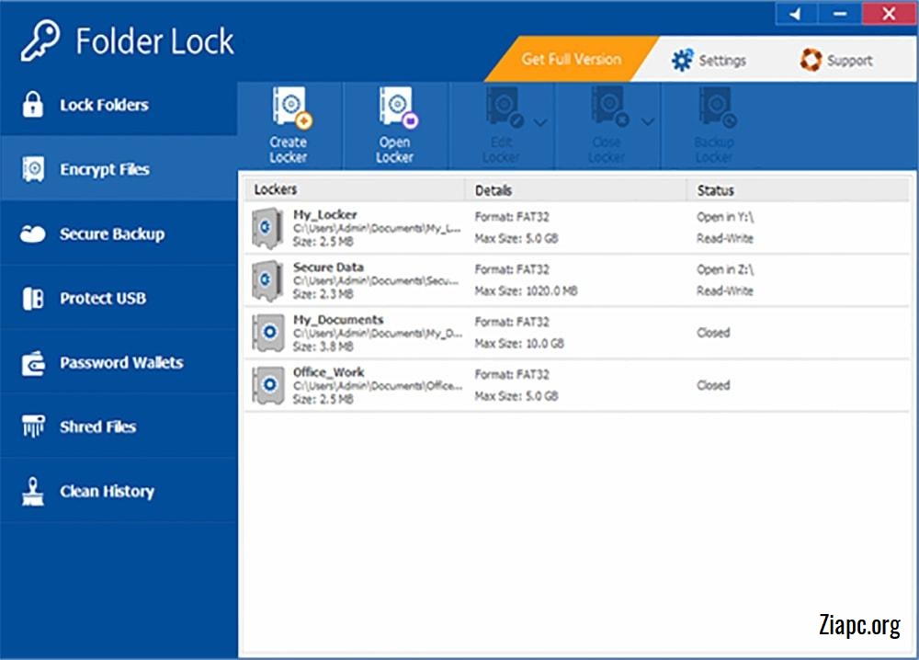The image size is (919, 660).
Task: Click the sound/speaker button in title bar
Action: (x=796, y=14)
